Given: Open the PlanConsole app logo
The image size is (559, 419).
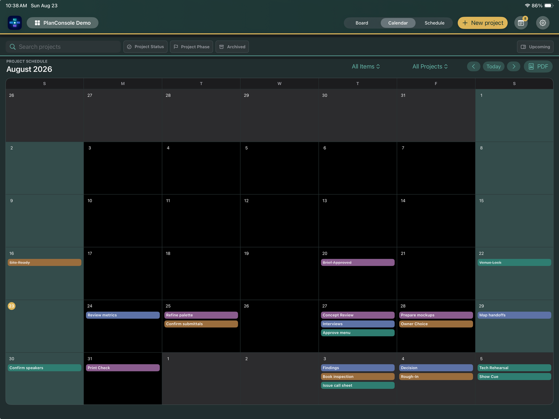Looking at the screenshot, I should tap(15, 23).
